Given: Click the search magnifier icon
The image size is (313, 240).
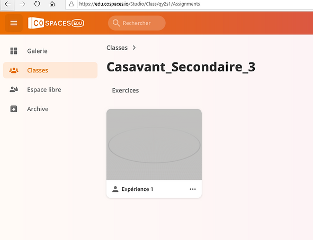Looking at the screenshot, I should (116, 23).
